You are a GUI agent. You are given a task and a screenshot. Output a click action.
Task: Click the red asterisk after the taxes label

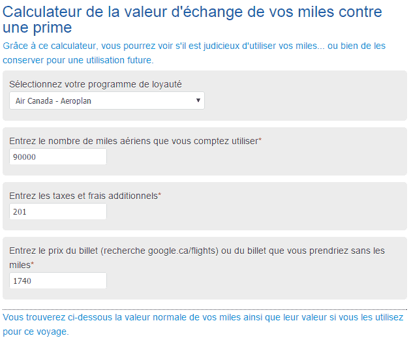tap(160, 194)
